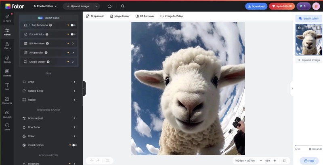Open the Help button
This screenshot has height=165, width=323.
[x=309, y=161]
